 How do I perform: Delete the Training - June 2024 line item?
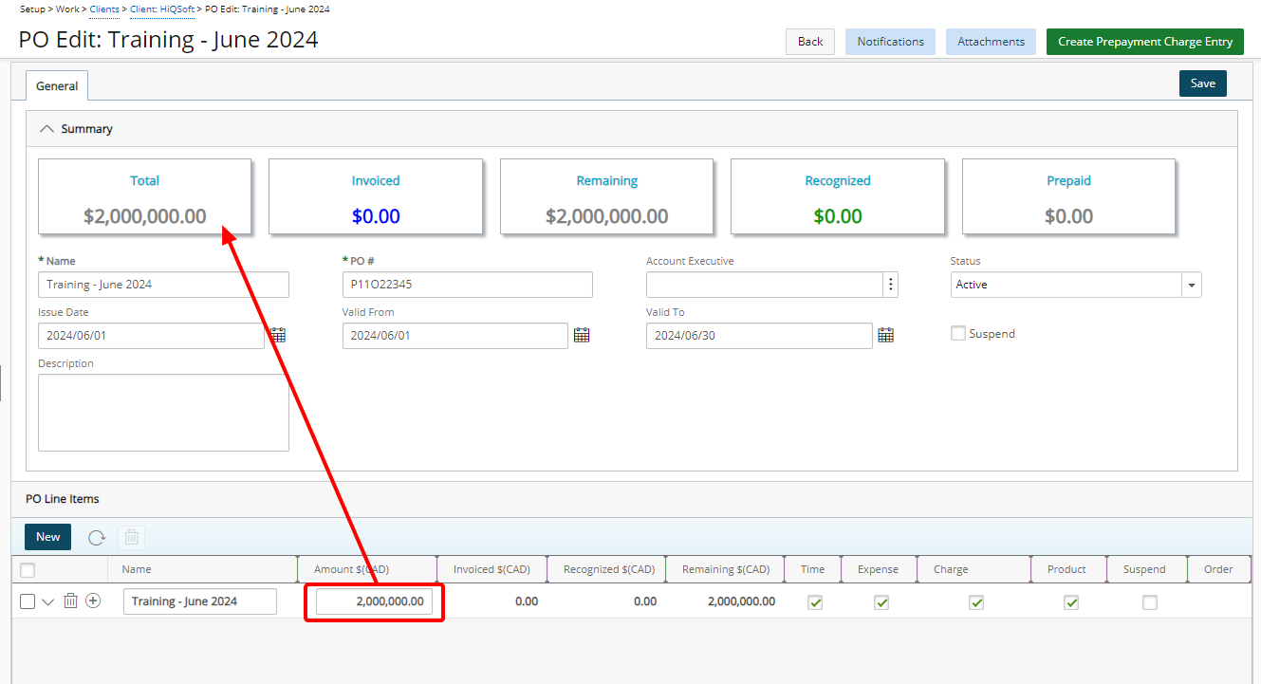point(70,601)
